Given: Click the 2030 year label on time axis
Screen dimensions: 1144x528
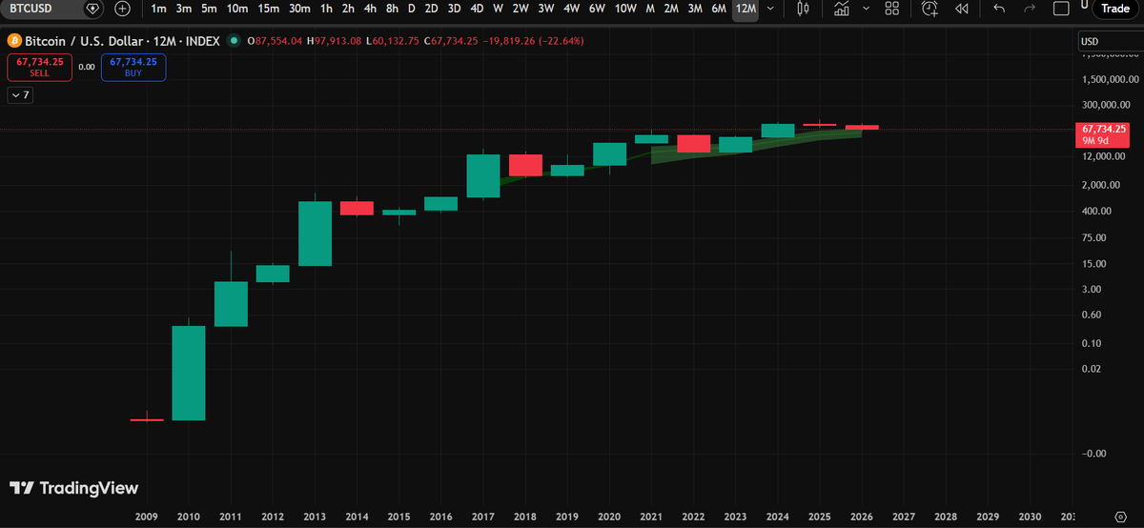Looking at the screenshot, I should pyautogui.click(x=1030, y=516).
